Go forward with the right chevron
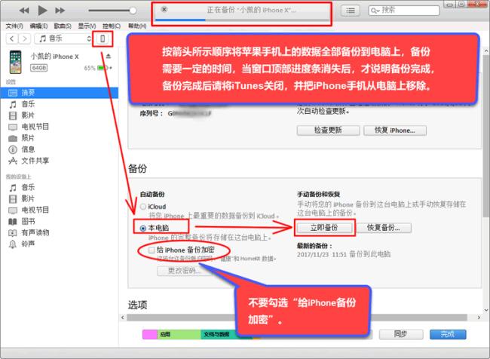 (24, 38)
